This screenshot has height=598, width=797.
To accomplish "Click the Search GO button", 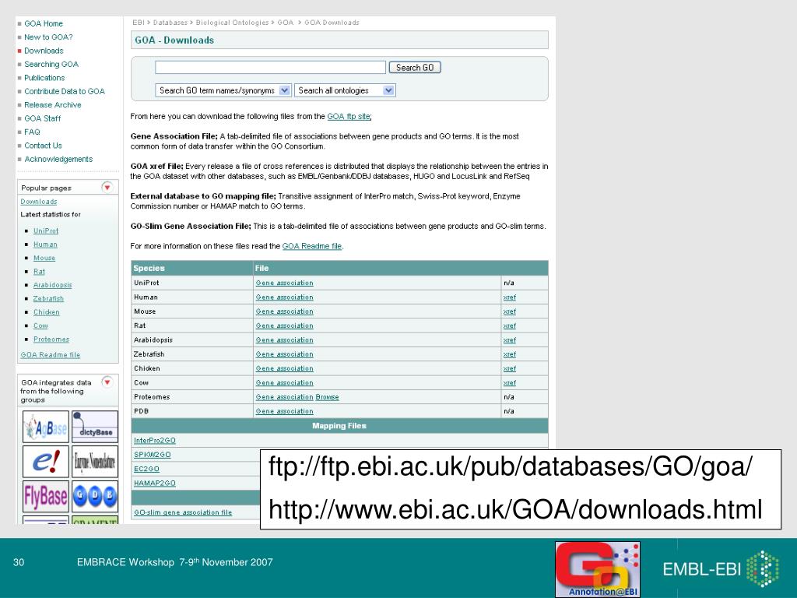I will point(415,67).
